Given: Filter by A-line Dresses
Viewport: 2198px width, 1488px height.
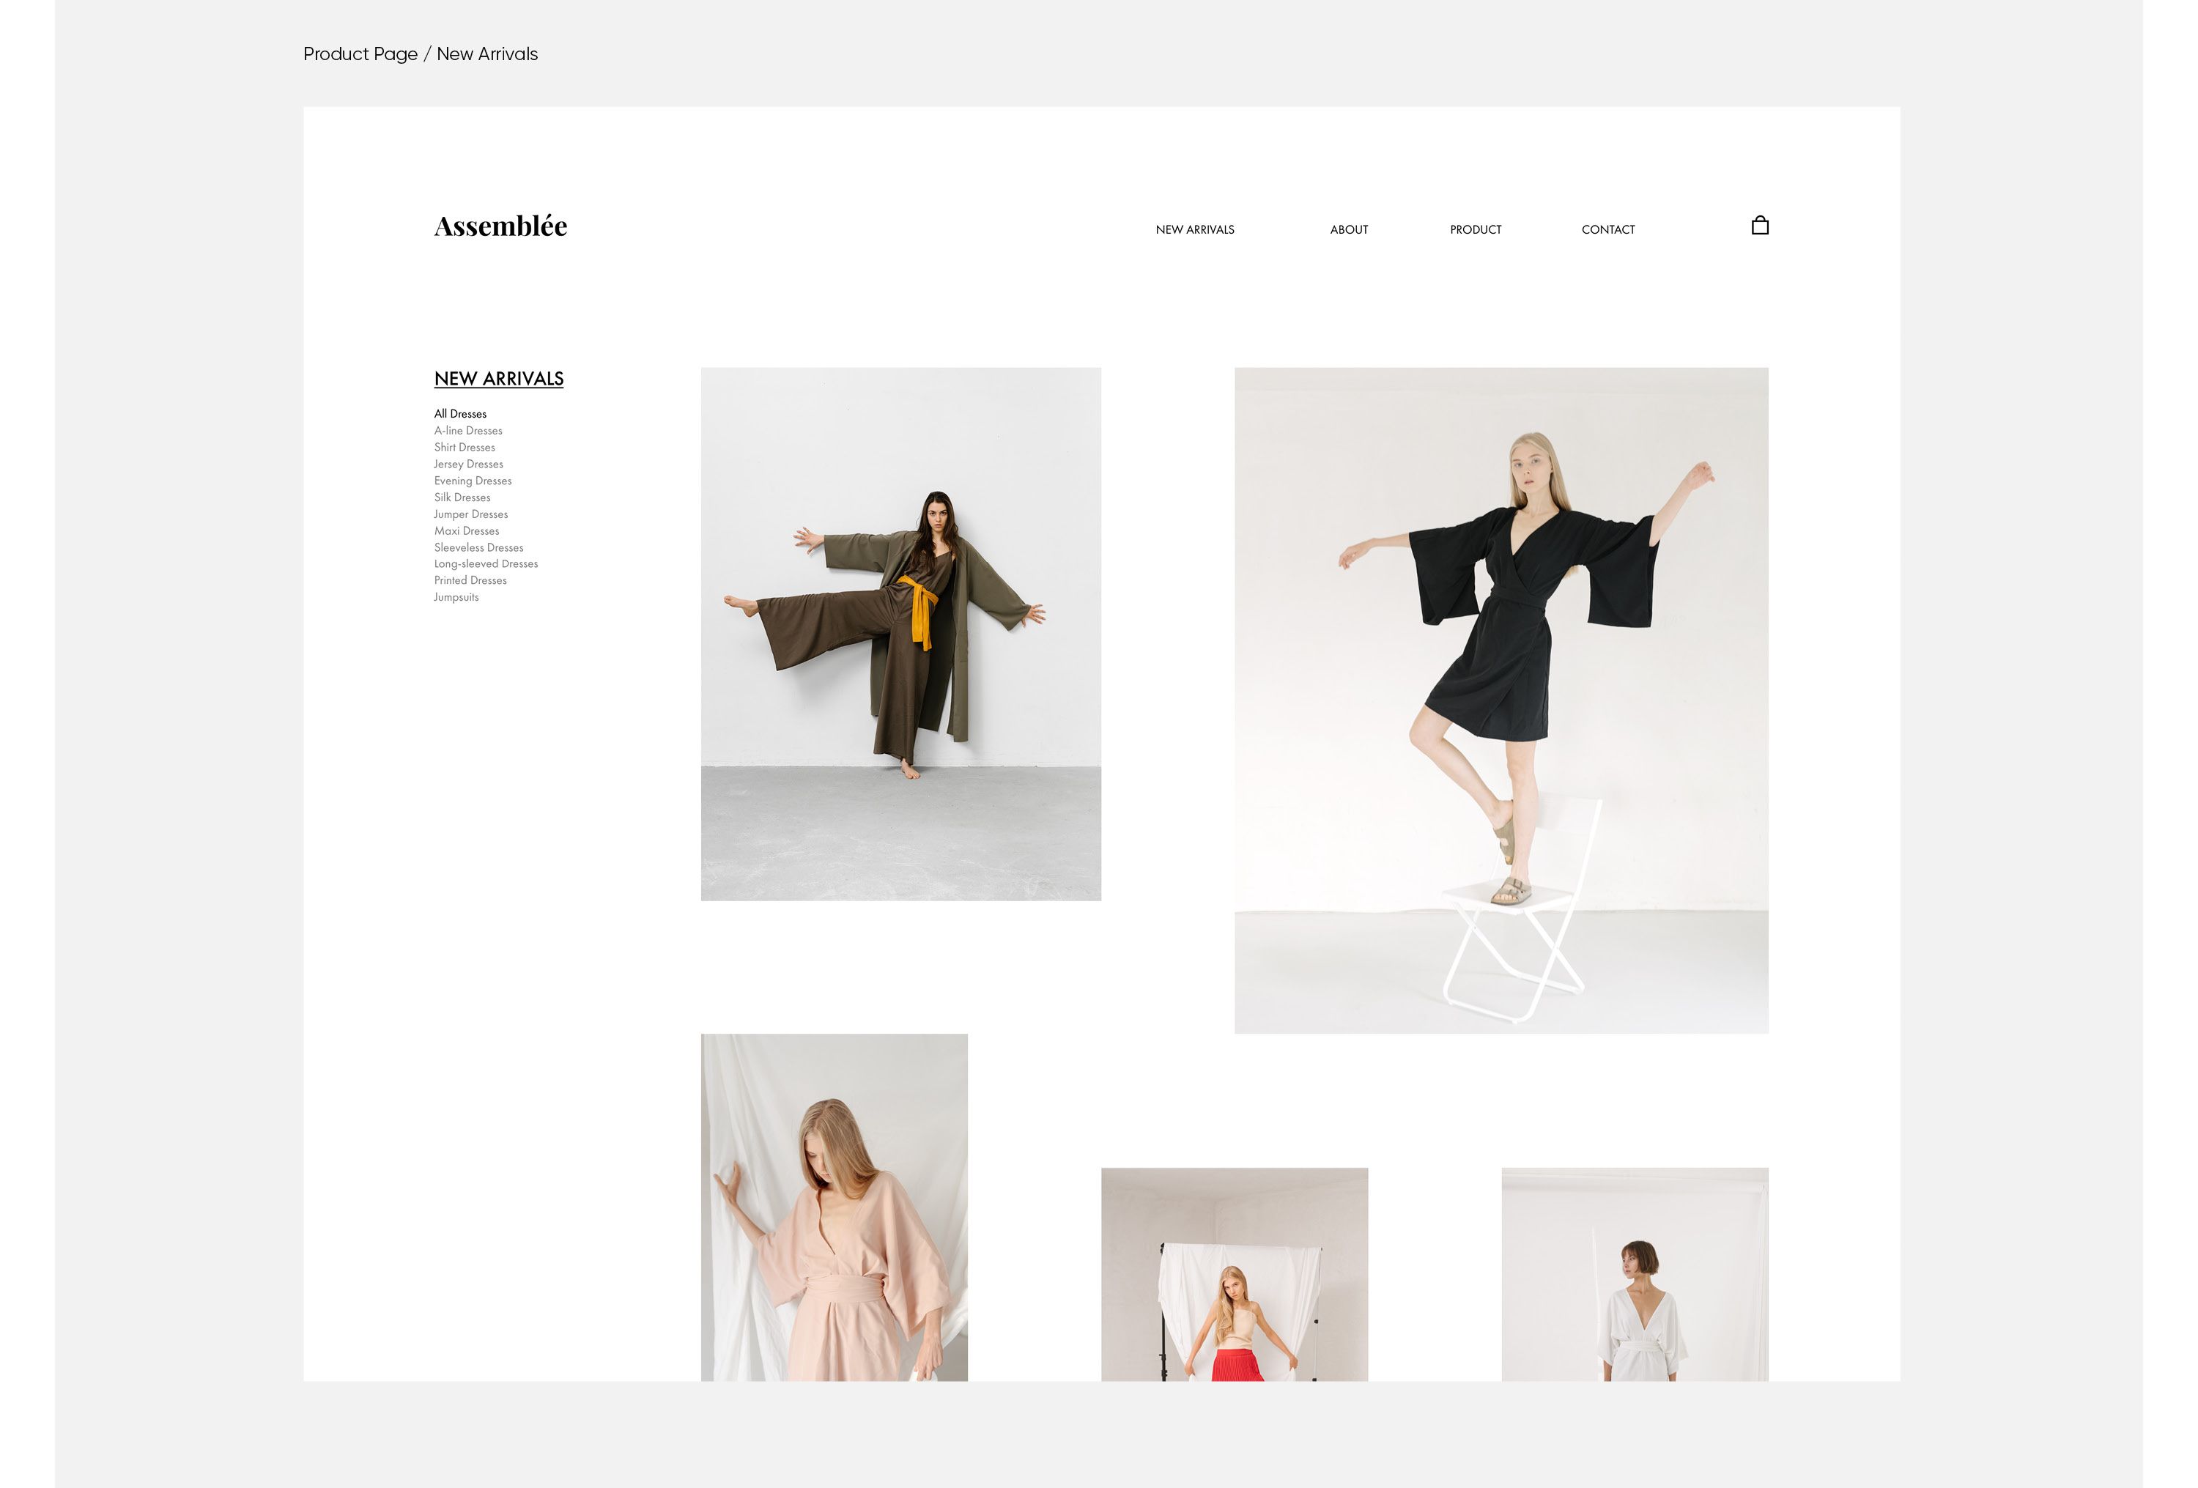Looking at the screenshot, I should click(468, 430).
